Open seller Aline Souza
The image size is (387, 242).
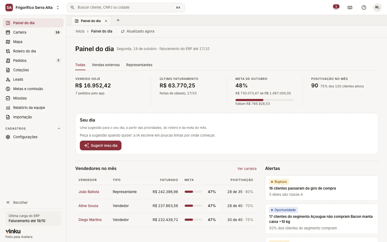coord(88,206)
